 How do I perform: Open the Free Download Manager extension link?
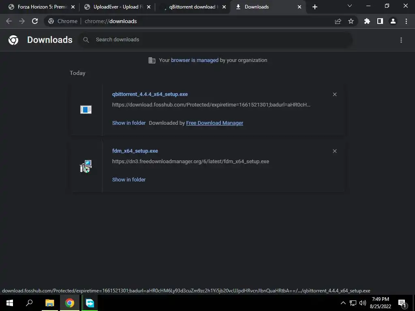tap(215, 123)
